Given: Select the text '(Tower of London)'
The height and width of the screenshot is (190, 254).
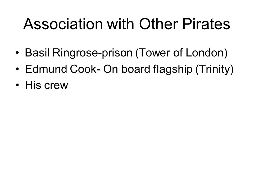Looking at the screenshot, I should click(182, 53).
